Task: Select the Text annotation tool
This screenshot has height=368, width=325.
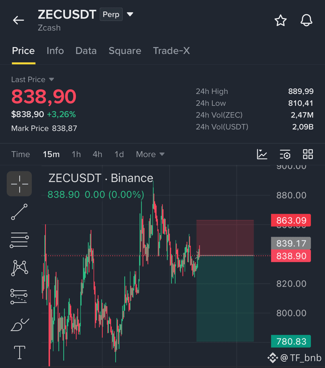Action: coord(20,353)
